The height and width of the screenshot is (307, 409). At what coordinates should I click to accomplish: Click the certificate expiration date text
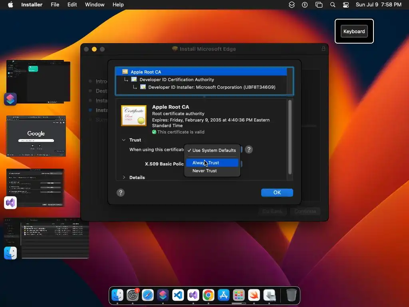pyautogui.click(x=211, y=123)
